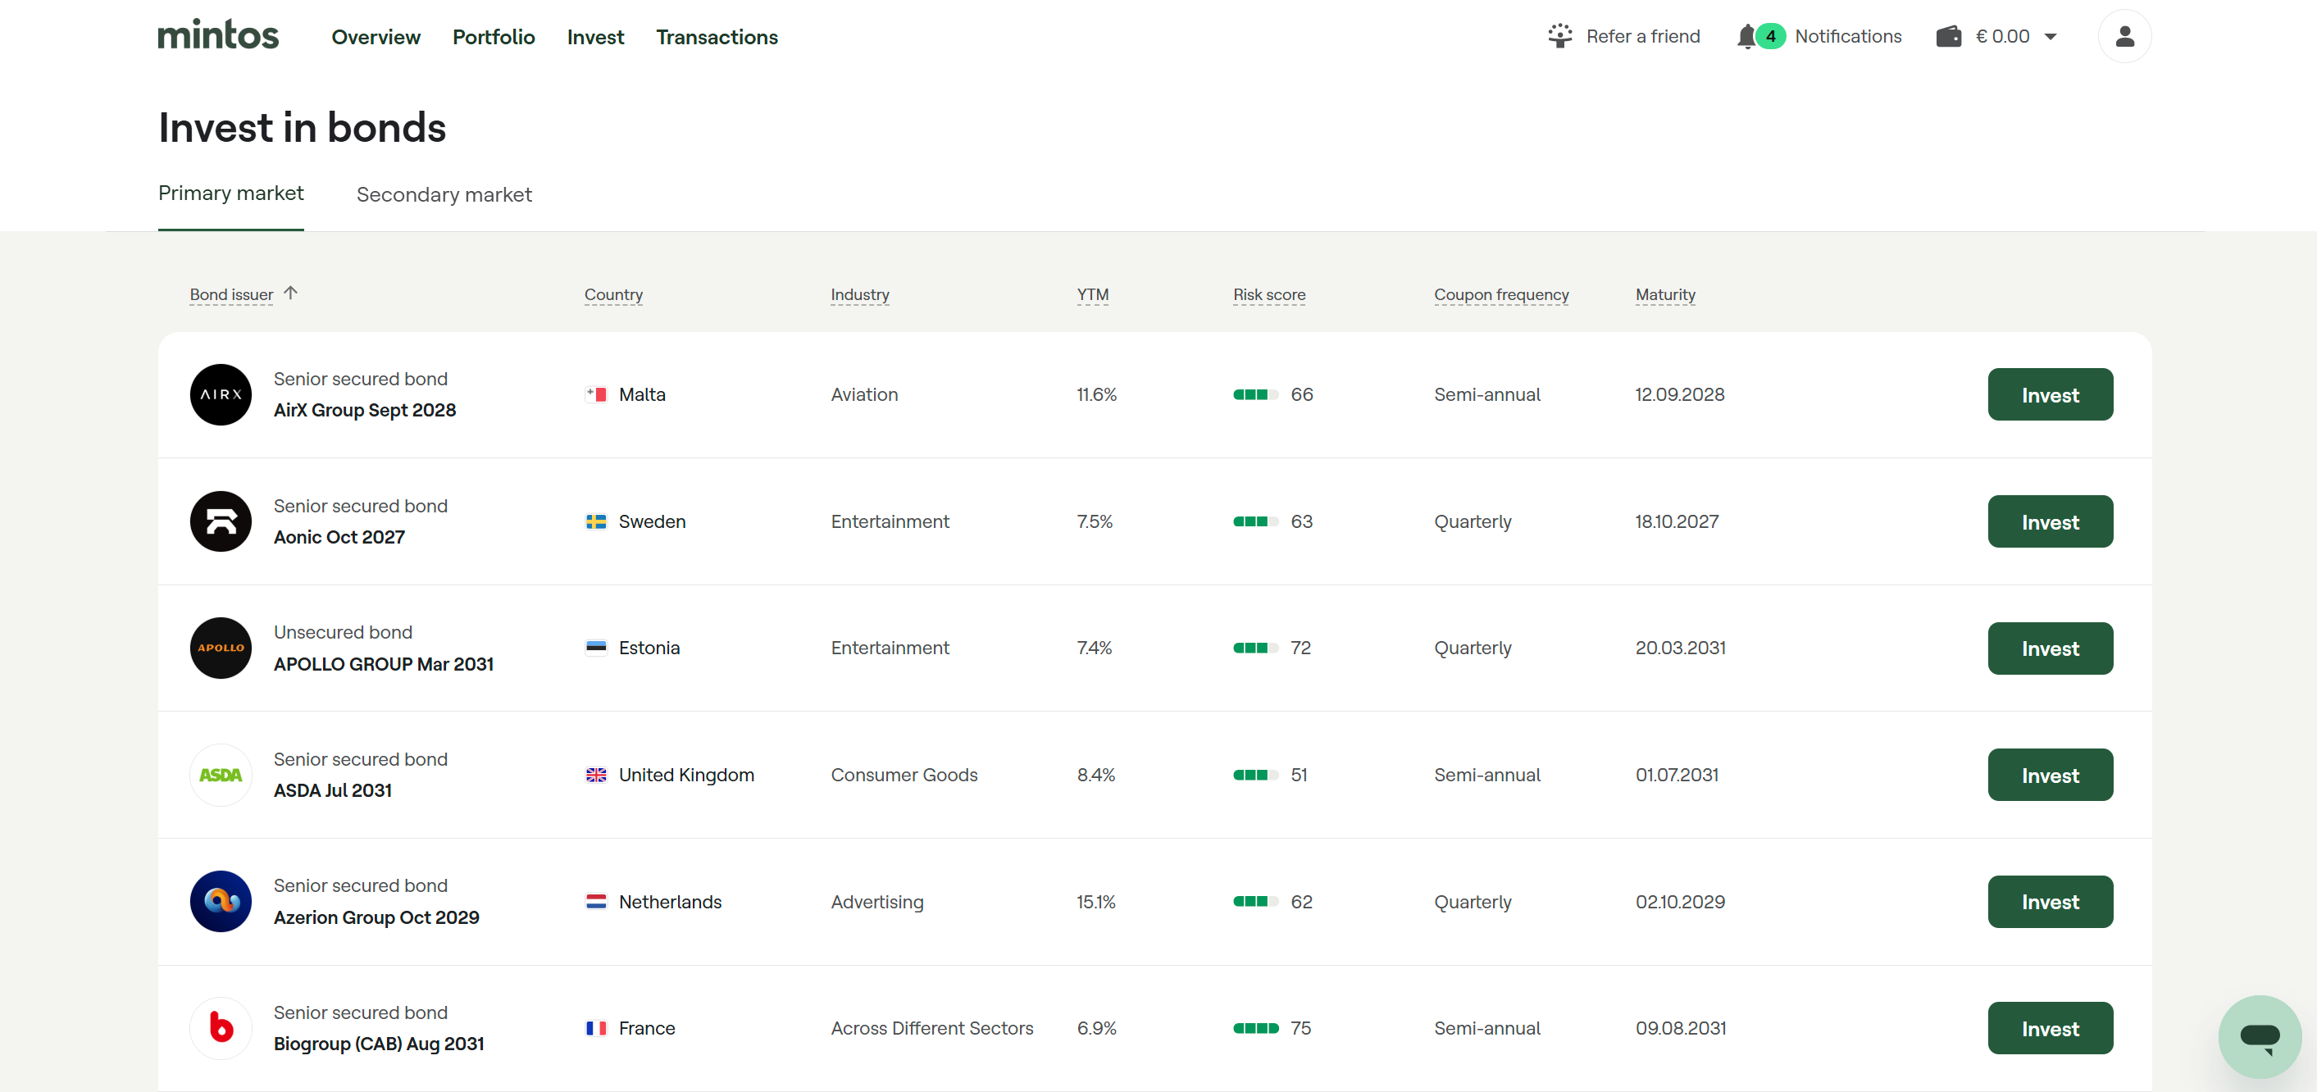Image resolution: width=2317 pixels, height=1092 pixels.
Task: Expand the € 0.00 balance dropdown arrow
Action: 2050,37
